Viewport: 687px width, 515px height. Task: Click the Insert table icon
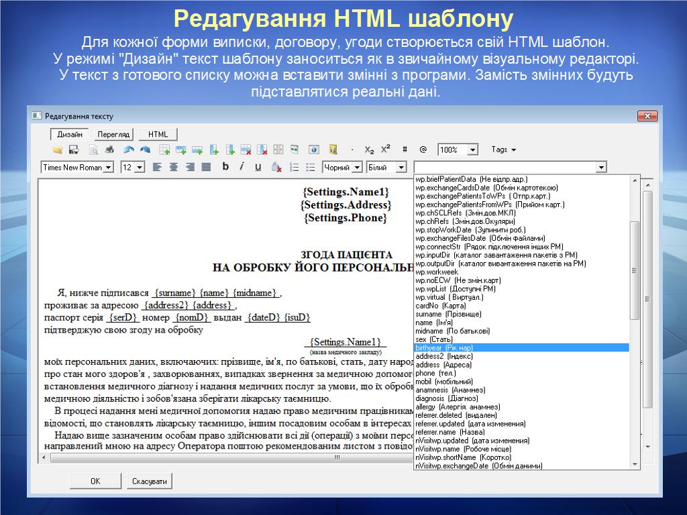click(x=164, y=150)
